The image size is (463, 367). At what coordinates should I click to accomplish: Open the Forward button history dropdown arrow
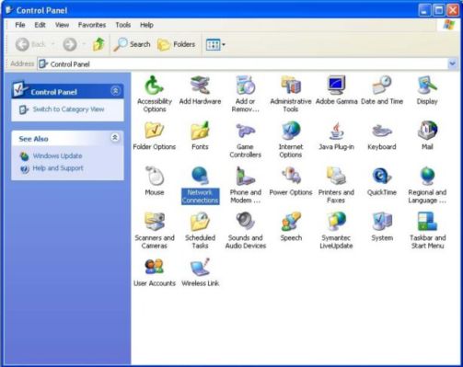[84, 44]
